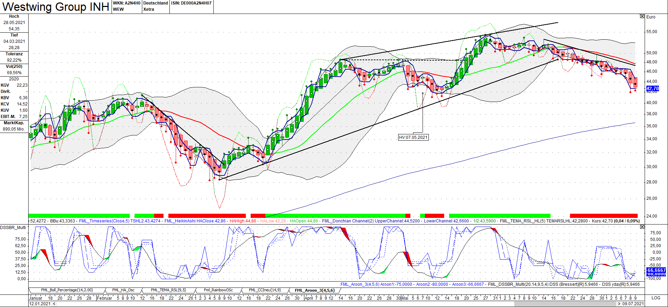
Task: Click the ISIN: DE000A2N4H07 field
Action: pyautogui.click(x=191, y=3)
